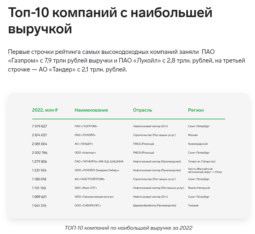Click the 'Отрасль' column header

click(142, 110)
